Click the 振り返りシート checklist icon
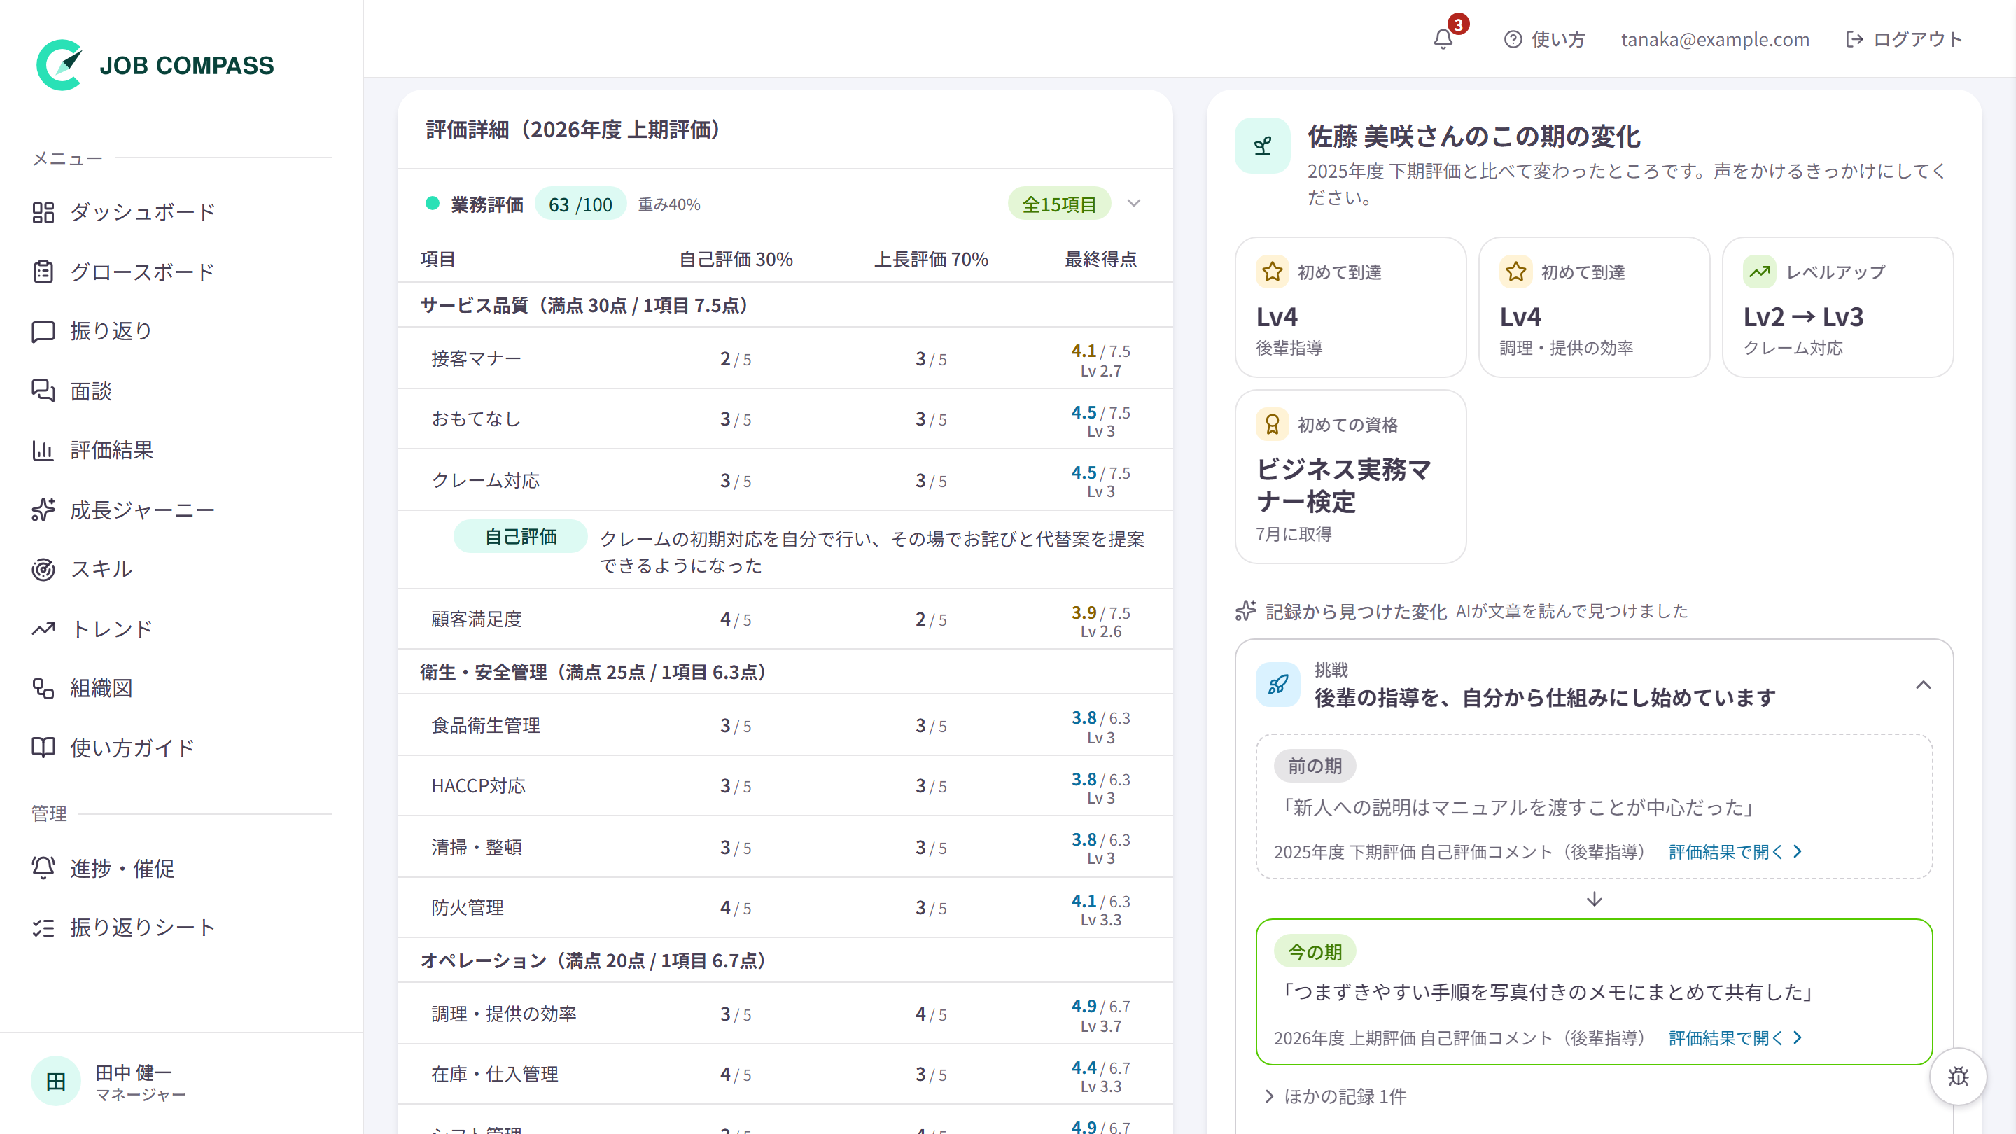This screenshot has width=2016, height=1134. 43,927
